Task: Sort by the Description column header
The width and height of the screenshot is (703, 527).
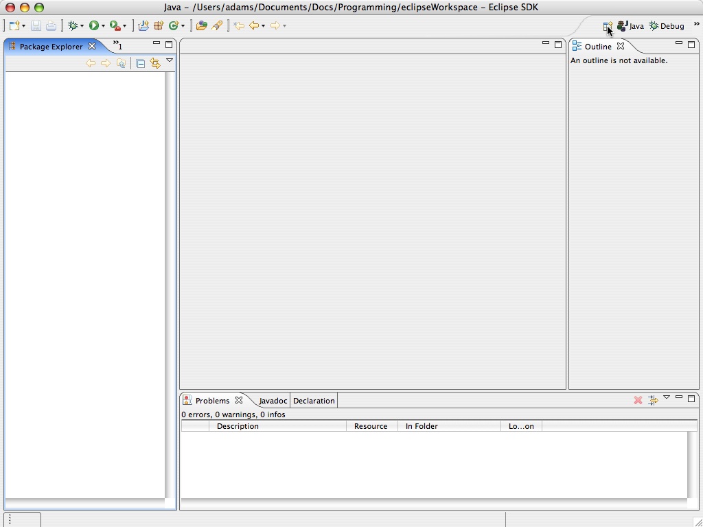Action: coord(238,426)
